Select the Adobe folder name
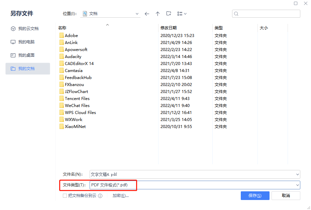The image size is (311, 210). coord(71,36)
